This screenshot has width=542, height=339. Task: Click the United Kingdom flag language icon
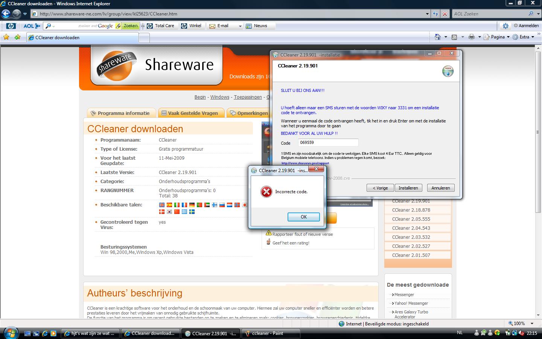coord(162,205)
